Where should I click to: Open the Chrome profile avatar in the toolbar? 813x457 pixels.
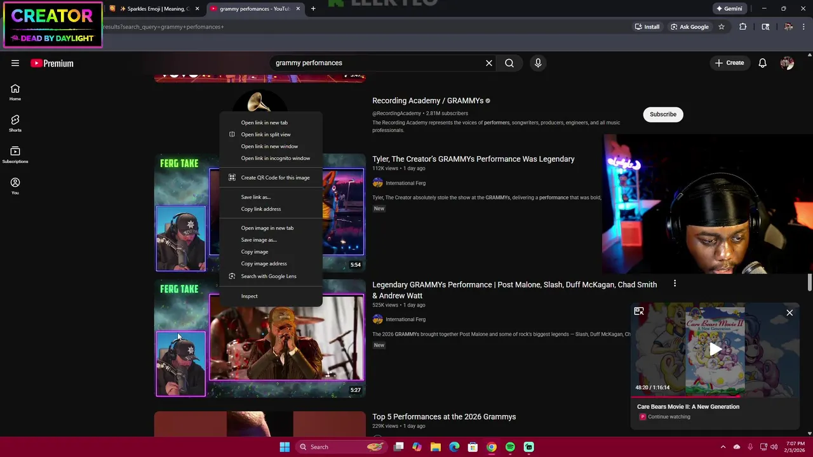click(788, 27)
